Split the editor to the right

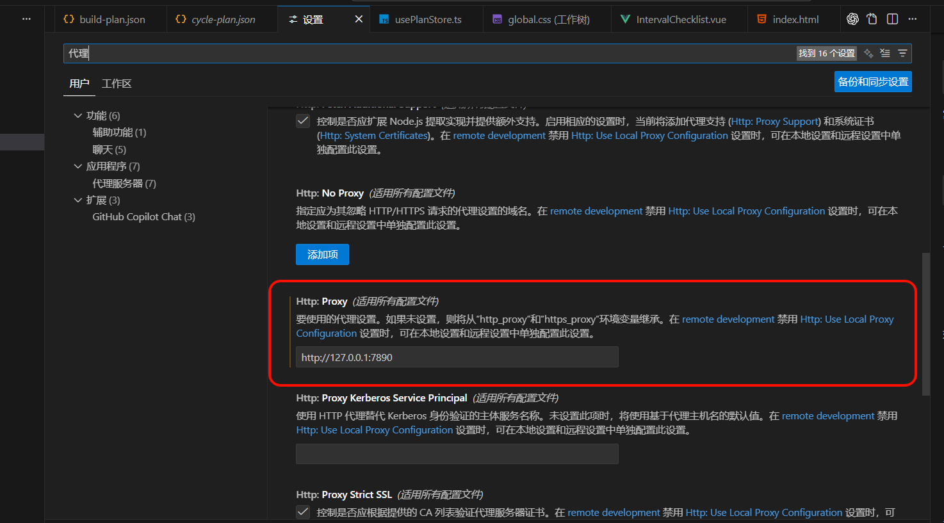(x=892, y=19)
